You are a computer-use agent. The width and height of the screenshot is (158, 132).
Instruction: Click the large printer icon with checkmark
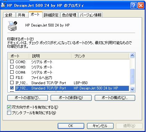pos(12,26)
